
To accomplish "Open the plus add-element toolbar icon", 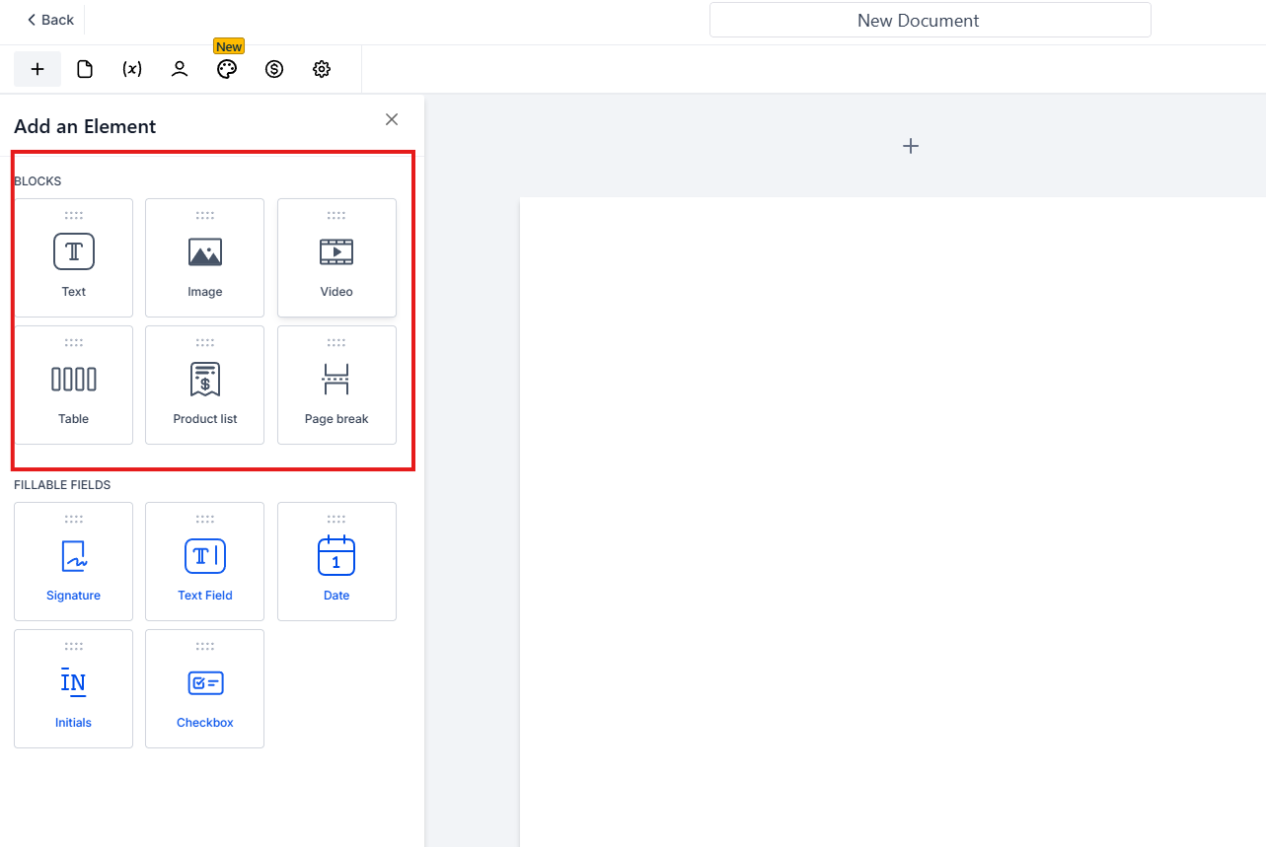I will 37,69.
